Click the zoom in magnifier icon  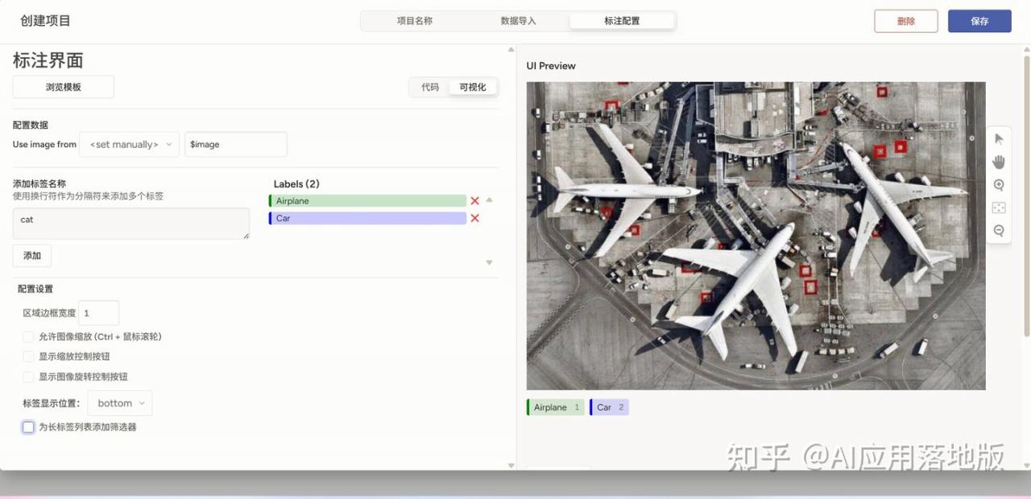(x=999, y=185)
